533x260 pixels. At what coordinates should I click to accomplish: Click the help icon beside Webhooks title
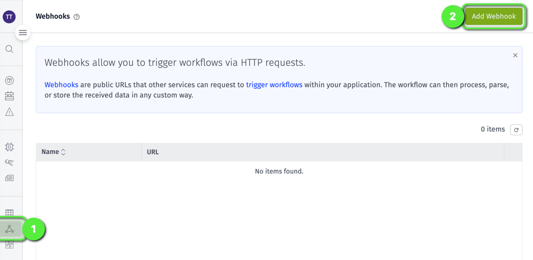point(77,17)
